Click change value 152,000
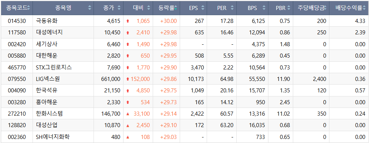 140,79
